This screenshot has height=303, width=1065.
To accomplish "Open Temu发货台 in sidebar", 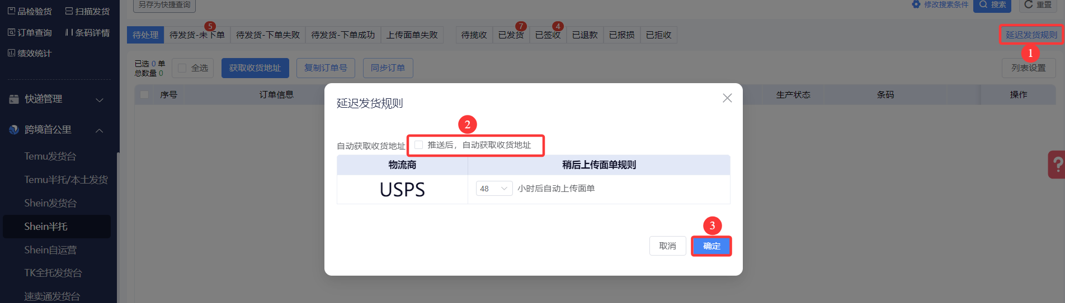I will point(50,156).
